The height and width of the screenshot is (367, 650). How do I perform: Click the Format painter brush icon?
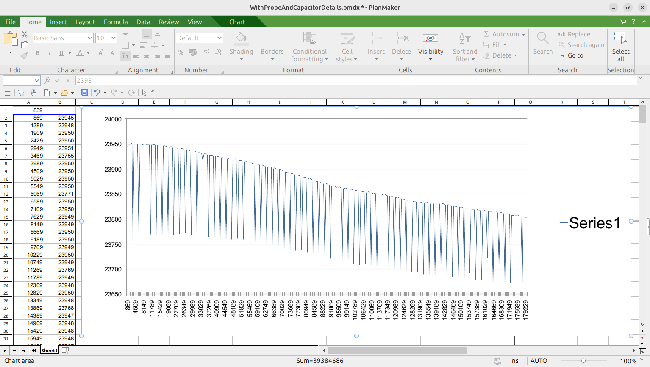tap(25, 55)
